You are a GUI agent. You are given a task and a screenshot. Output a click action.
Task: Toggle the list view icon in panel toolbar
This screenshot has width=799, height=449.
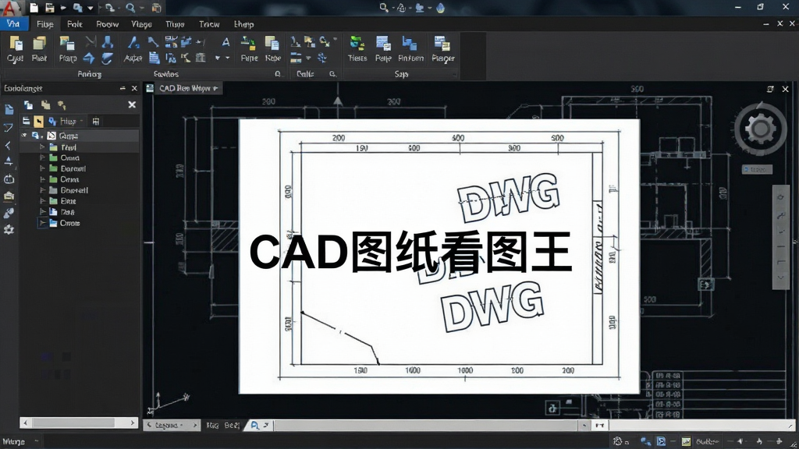[26, 121]
